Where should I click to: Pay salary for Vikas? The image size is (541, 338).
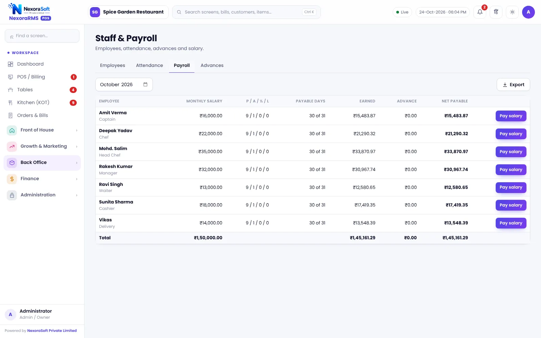tap(511, 223)
